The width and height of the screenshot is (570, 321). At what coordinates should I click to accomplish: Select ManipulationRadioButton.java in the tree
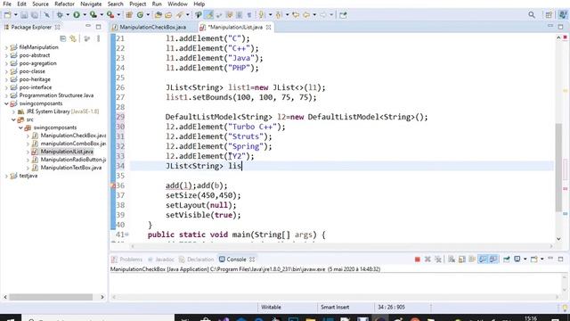pyautogui.click(x=73, y=160)
